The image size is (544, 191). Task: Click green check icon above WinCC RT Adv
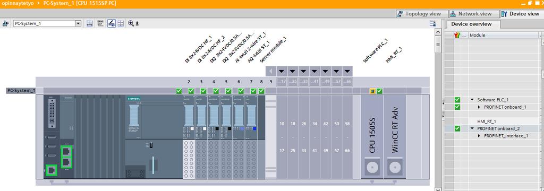[x=379, y=91]
